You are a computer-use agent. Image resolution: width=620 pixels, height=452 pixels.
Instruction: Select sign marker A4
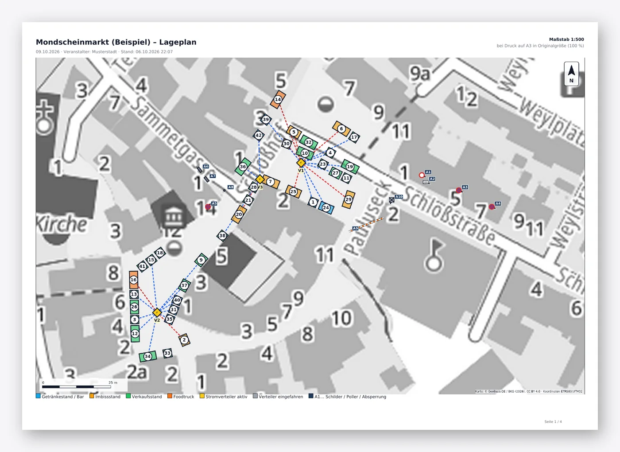coord(492,207)
